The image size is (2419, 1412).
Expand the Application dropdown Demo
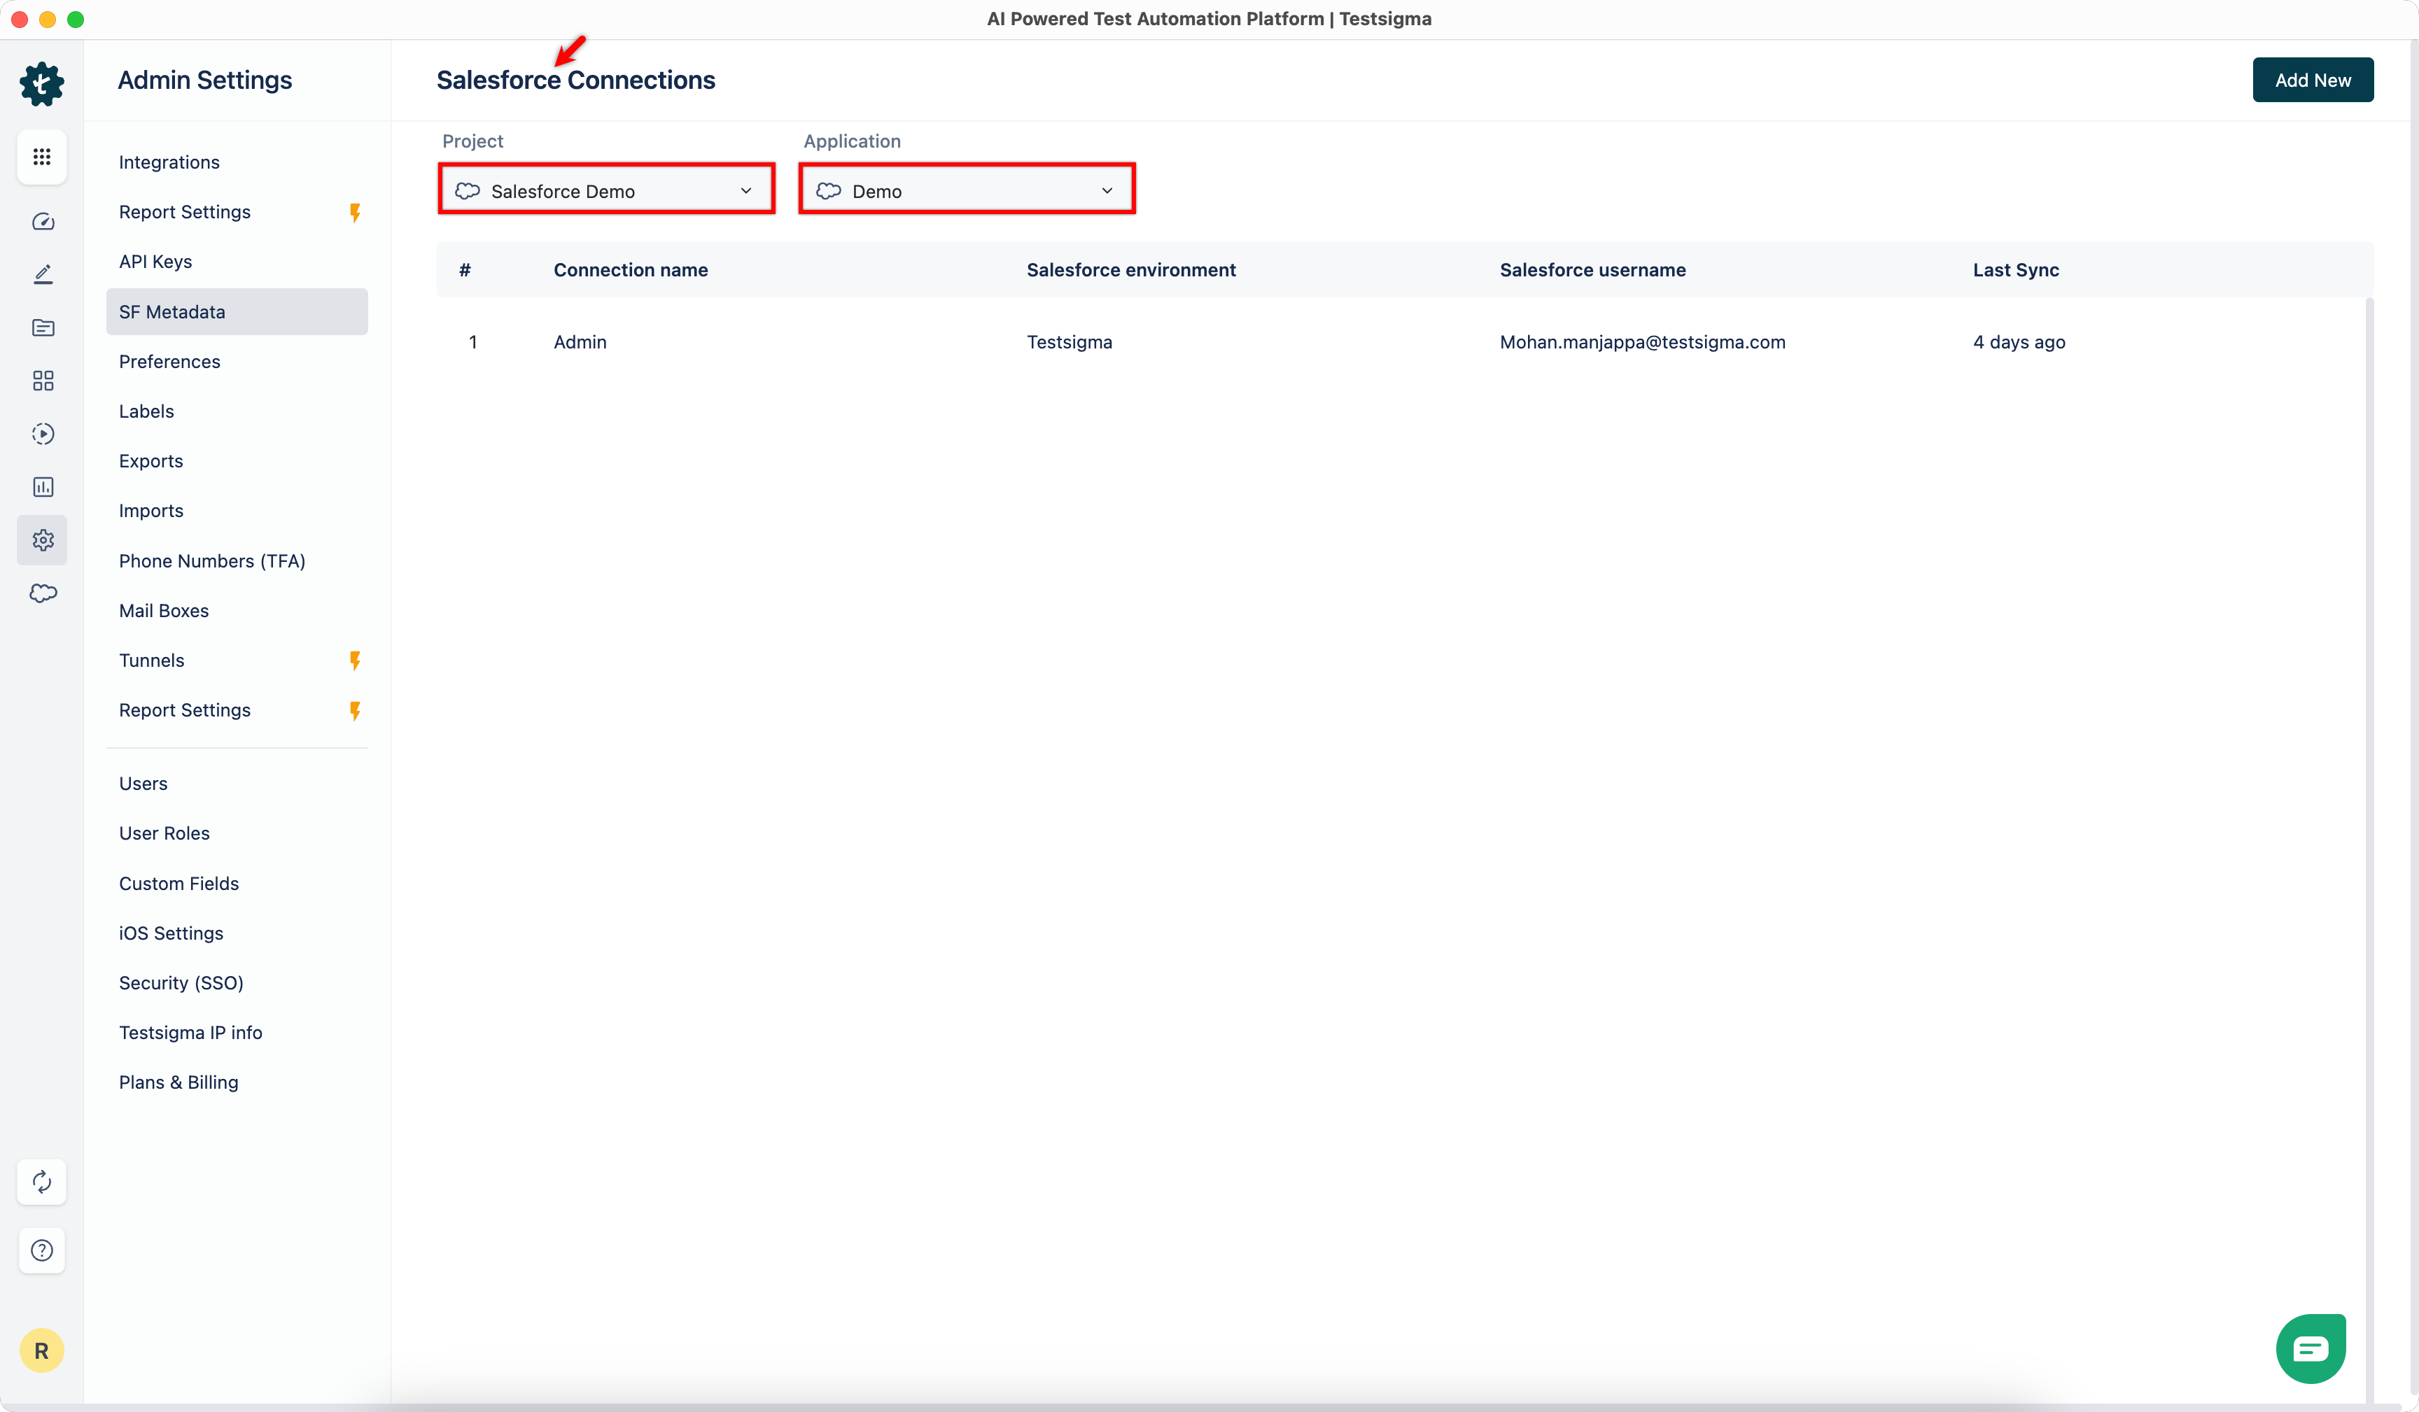point(967,190)
